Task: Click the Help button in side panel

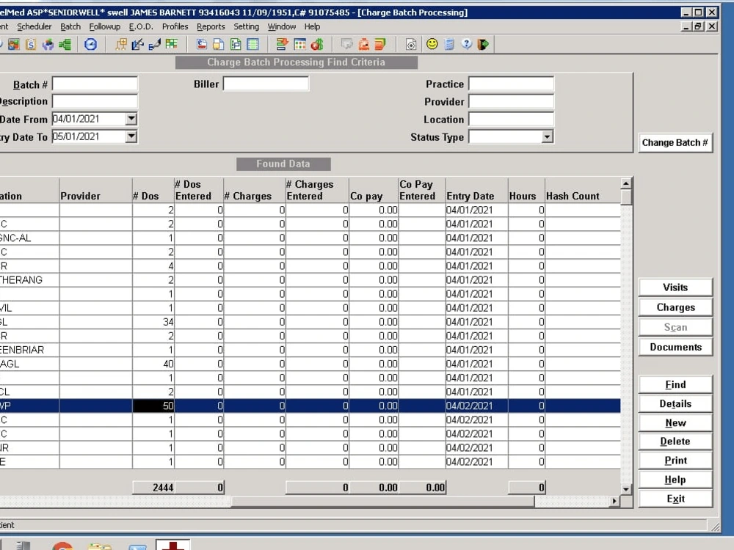Action: [675, 480]
